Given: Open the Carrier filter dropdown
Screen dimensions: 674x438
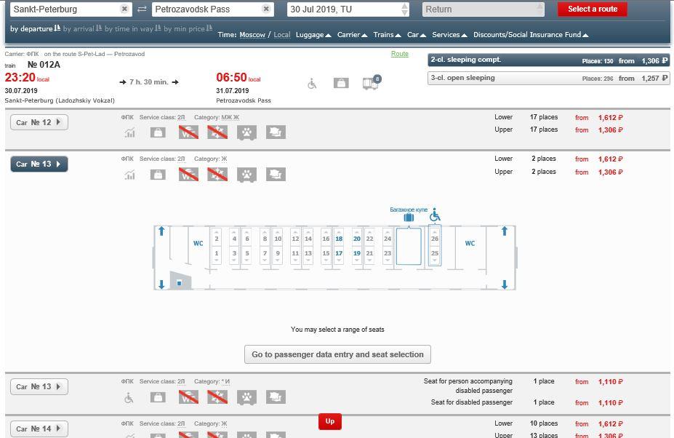Looking at the screenshot, I should click(352, 35).
